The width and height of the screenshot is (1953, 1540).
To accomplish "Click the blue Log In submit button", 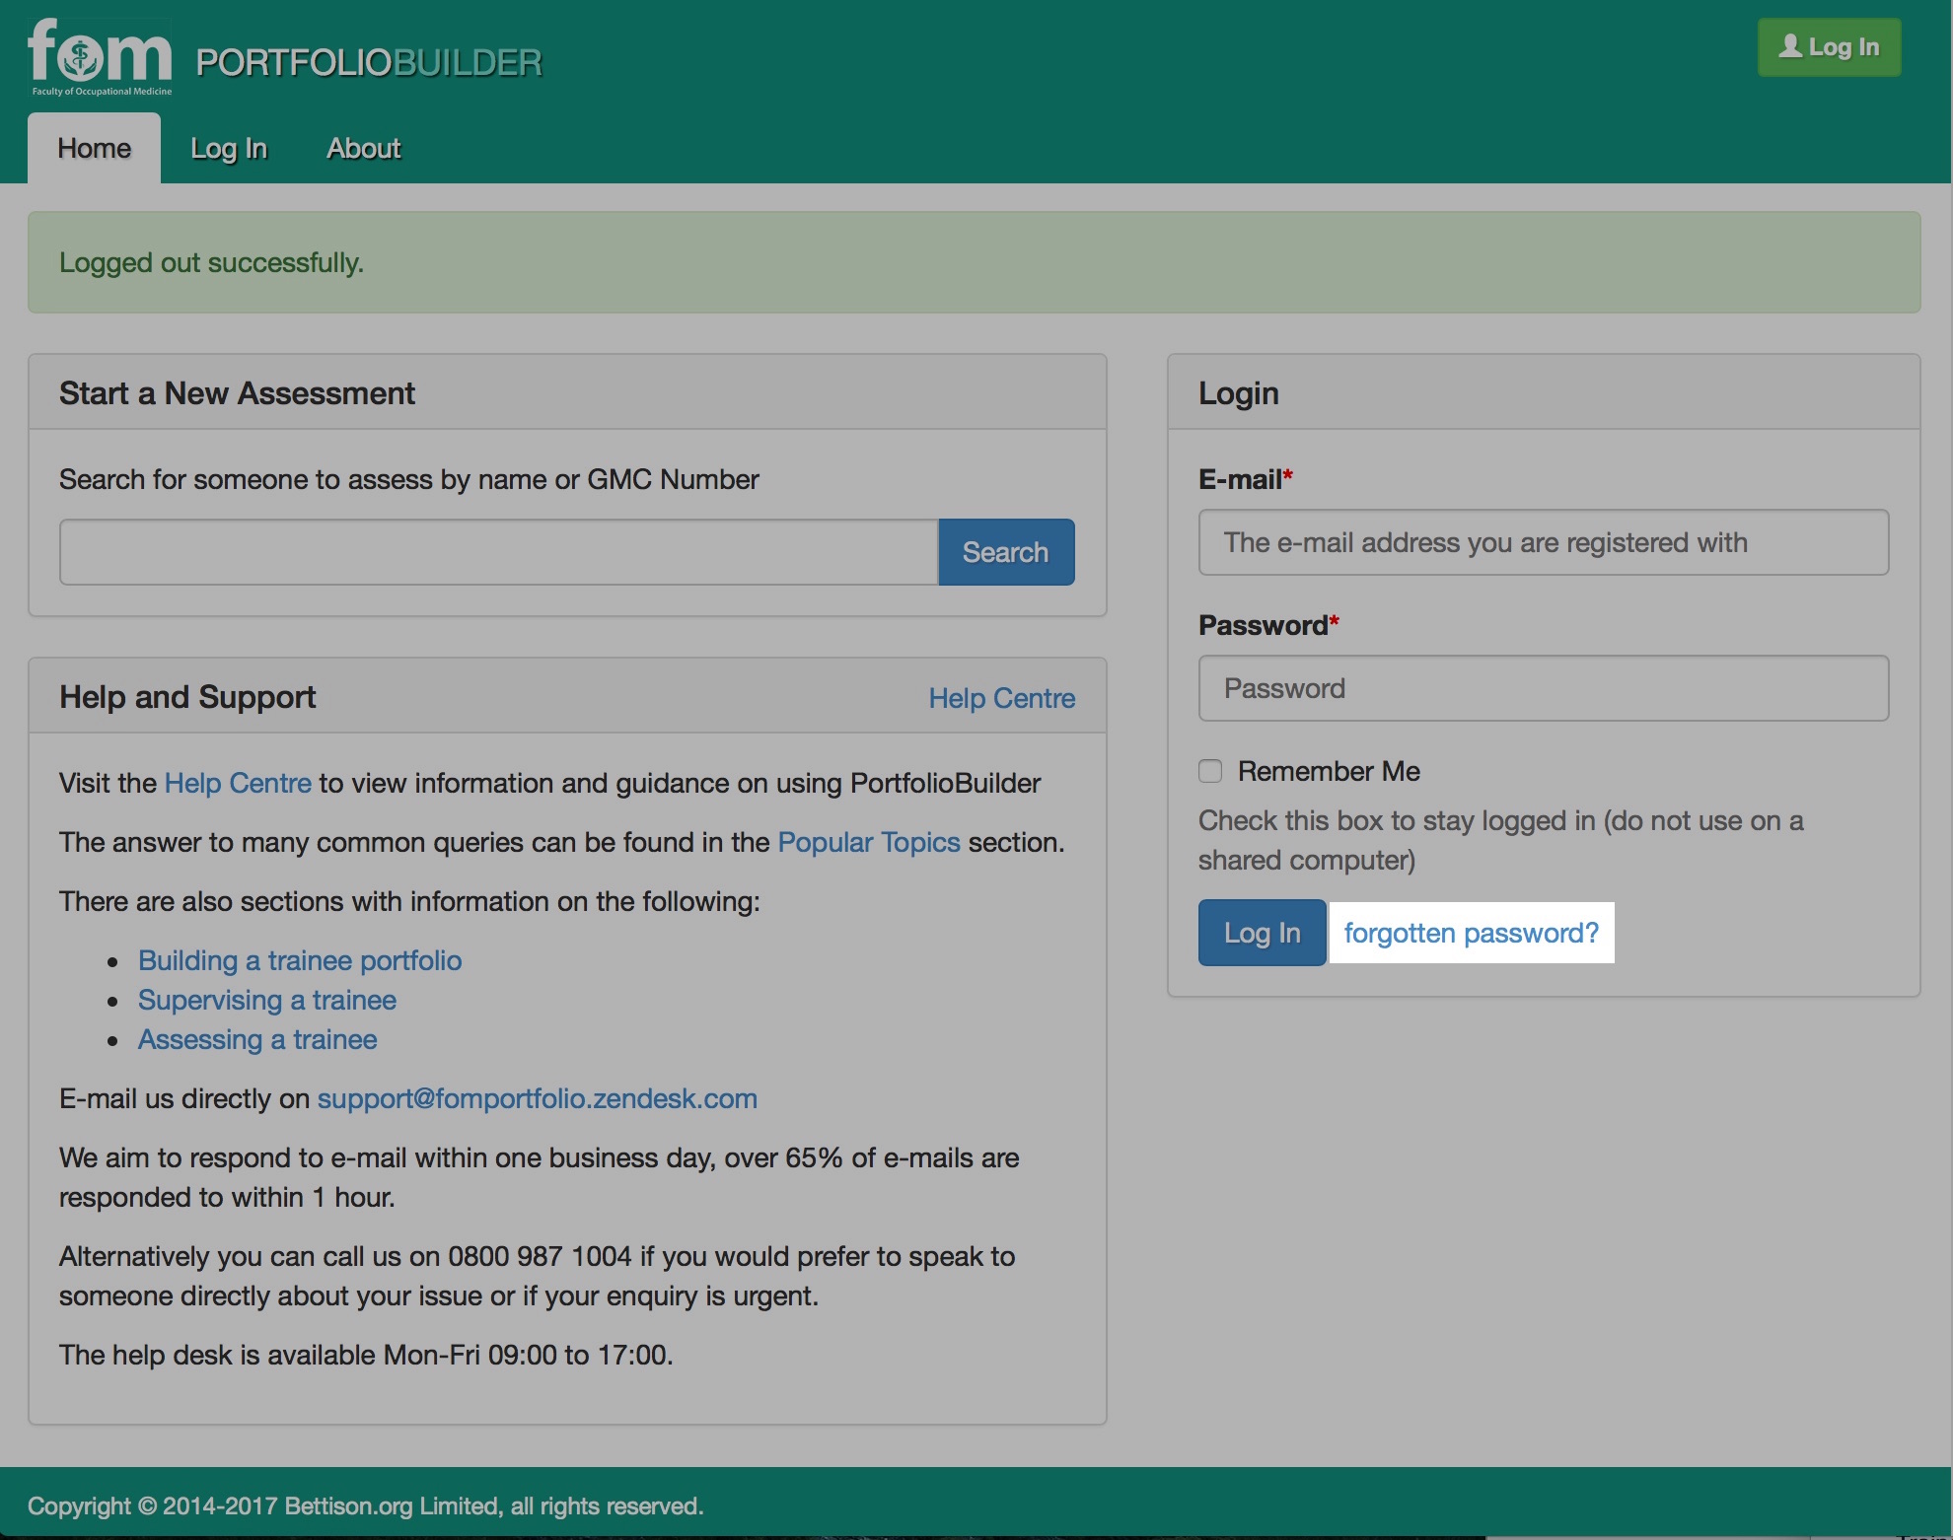I will point(1262,933).
